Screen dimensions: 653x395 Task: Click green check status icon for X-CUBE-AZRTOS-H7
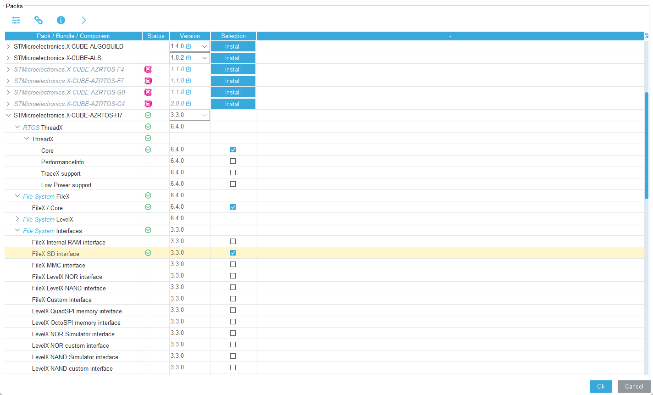[x=148, y=115]
